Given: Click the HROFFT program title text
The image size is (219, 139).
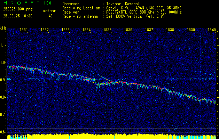Looking at the screenshot, I should pyautogui.click(x=22, y=3).
